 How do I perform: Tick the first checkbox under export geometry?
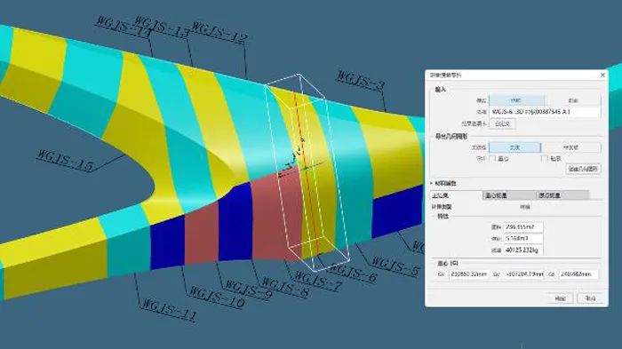[492, 158]
